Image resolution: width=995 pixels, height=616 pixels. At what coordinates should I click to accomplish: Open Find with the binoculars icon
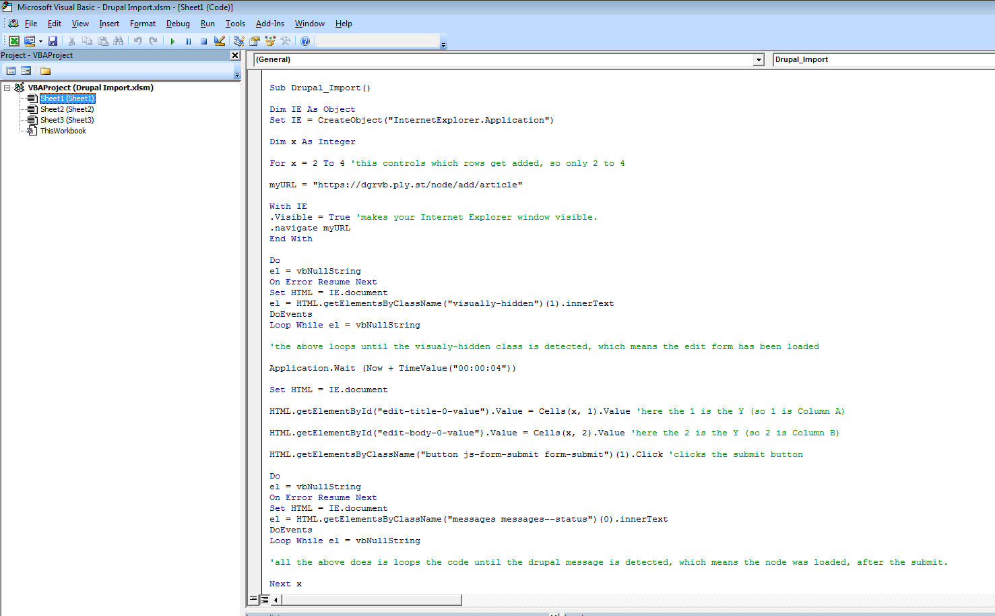click(119, 41)
